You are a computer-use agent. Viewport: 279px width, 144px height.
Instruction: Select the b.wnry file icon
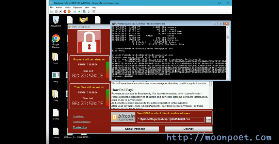click(x=56, y=114)
